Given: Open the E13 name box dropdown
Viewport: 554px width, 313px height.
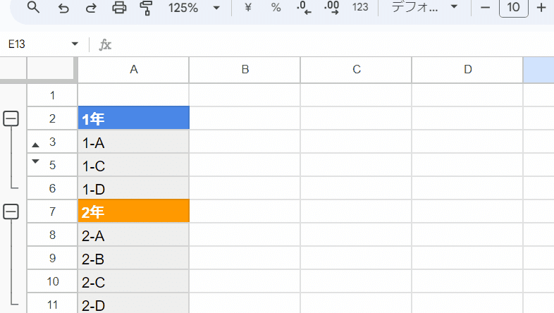Looking at the screenshot, I should point(75,44).
